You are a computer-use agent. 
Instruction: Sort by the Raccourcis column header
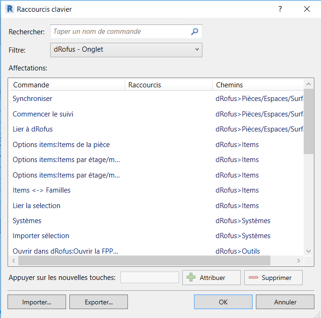pos(168,85)
